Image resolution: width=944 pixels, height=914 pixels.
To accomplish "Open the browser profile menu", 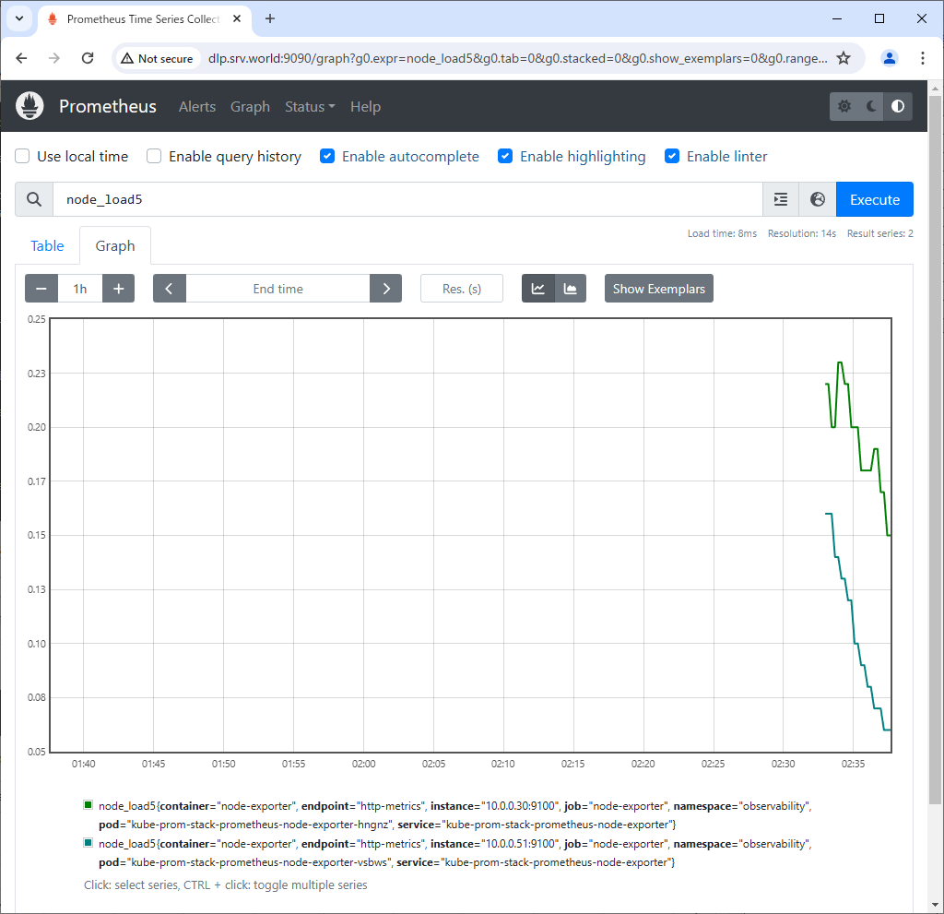I will coord(890,58).
